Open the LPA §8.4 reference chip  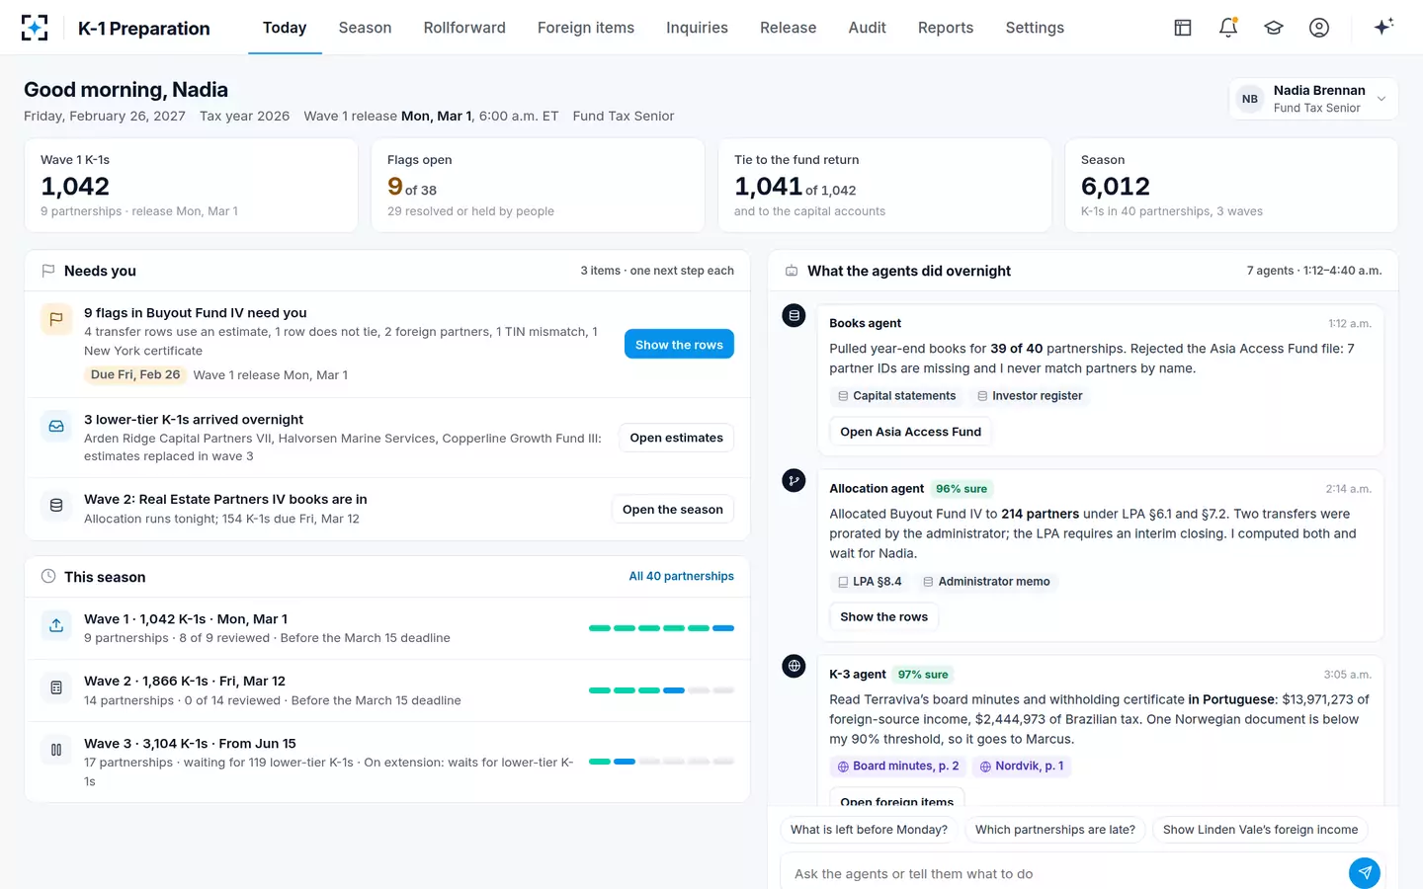870,582
